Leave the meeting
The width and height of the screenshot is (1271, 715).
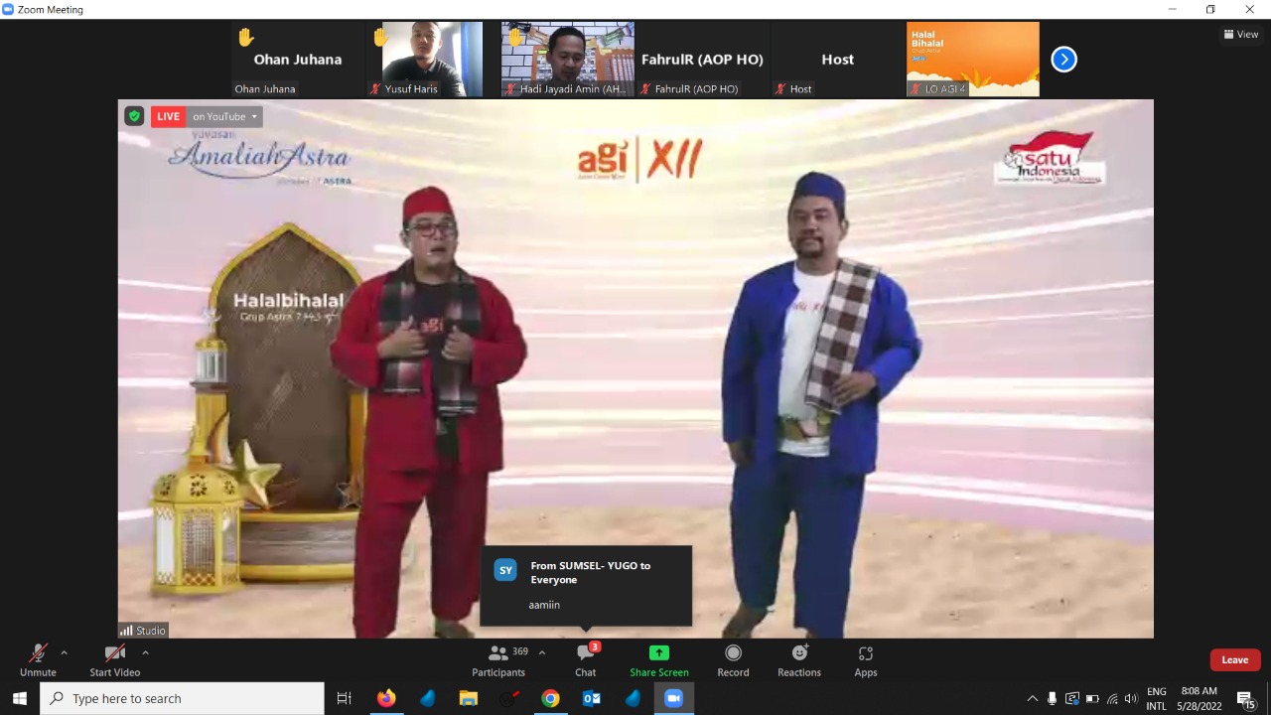[1234, 660]
